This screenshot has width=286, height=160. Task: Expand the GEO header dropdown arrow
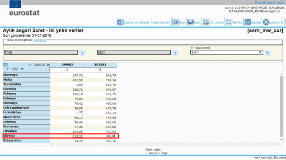coord(22,69)
